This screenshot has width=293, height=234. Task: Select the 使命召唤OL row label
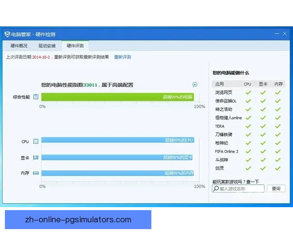226,101
